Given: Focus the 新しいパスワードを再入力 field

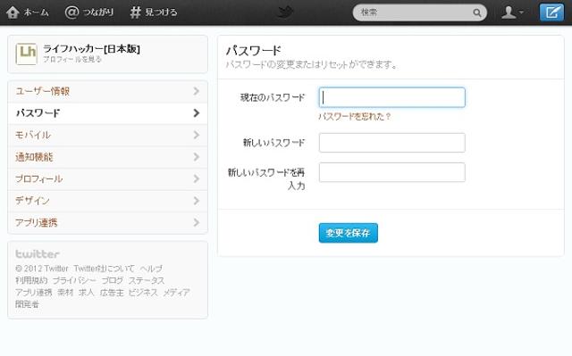Looking at the screenshot, I should point(392,172).
